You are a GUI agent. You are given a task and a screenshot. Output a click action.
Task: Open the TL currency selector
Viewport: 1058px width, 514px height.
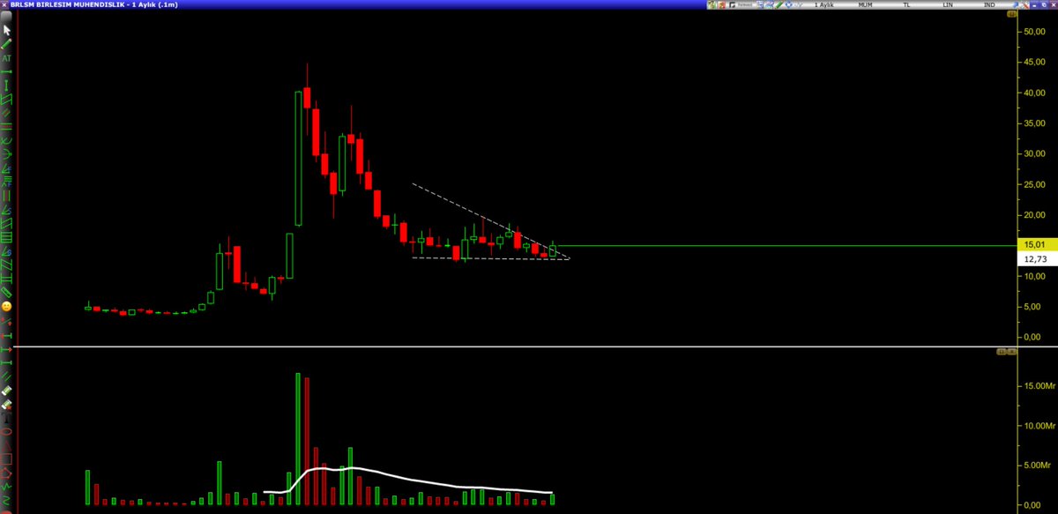pyautogui.click(x=906, y=5)
